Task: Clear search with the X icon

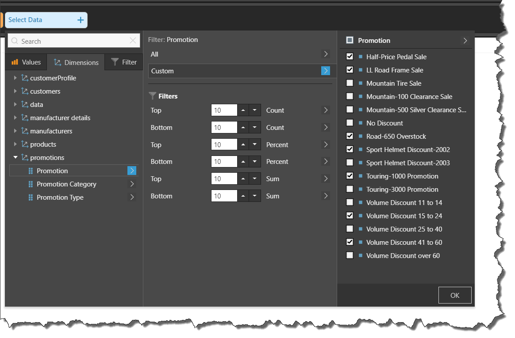Action: (x=133, y=41)
